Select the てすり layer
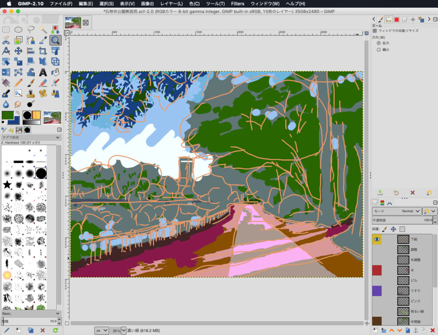The width and height of the screenshot is (438, 335). pos(416,290)
